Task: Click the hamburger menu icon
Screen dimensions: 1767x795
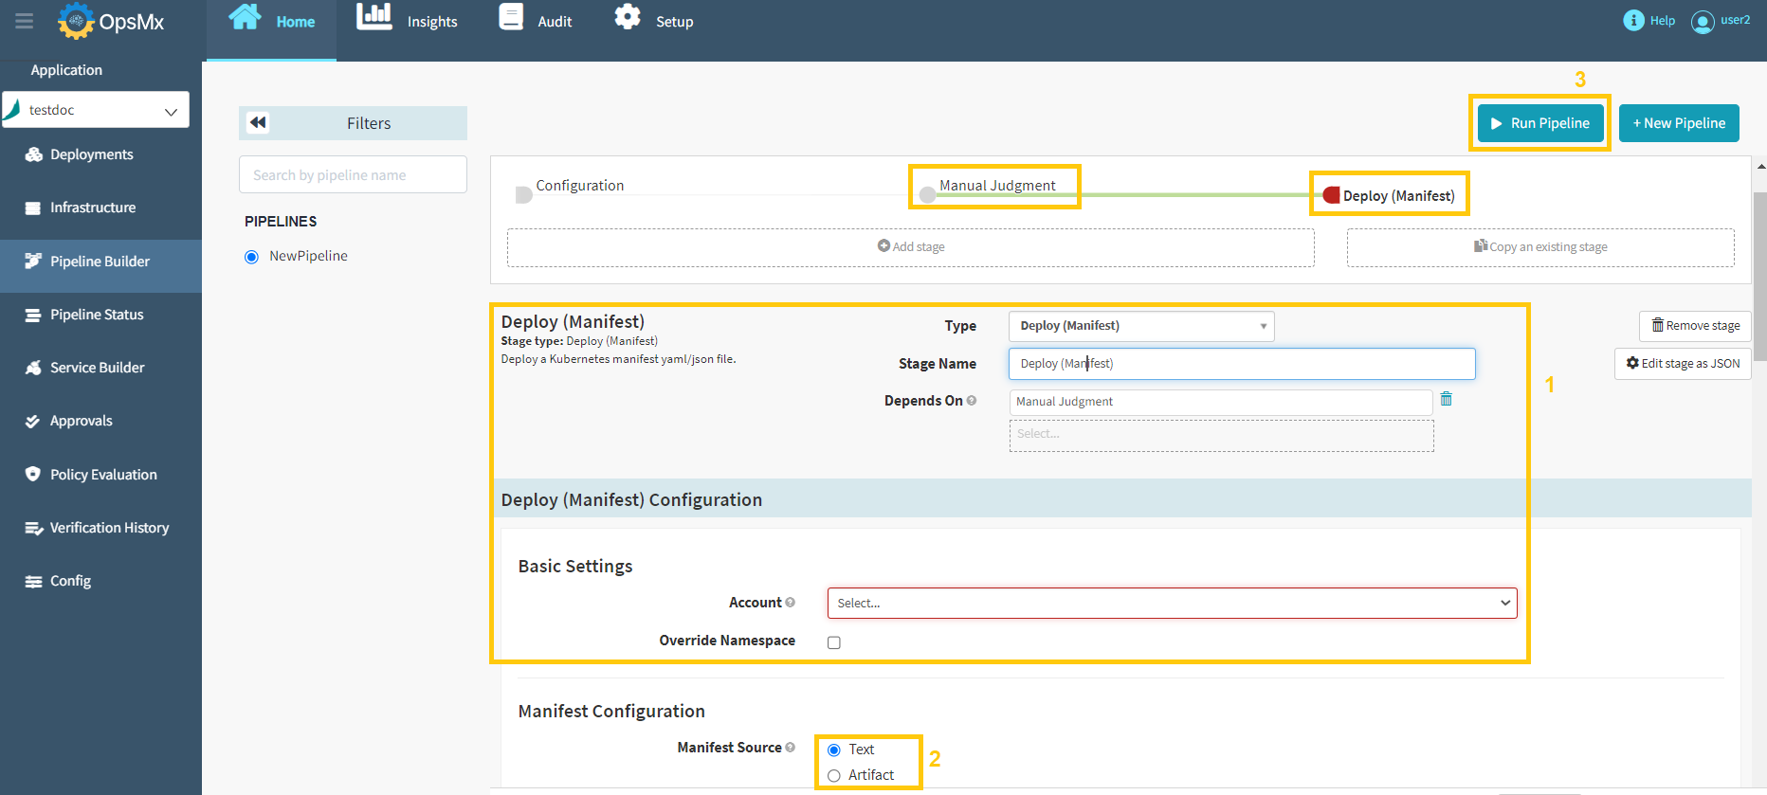Action: click(25, 21)
